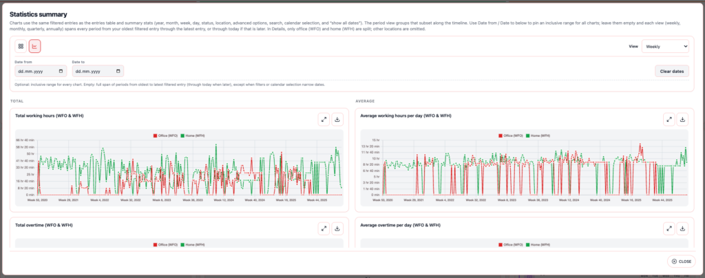Download the Total overtime chart
Viewport: 705px width, 278px height.
pos(337,228)
